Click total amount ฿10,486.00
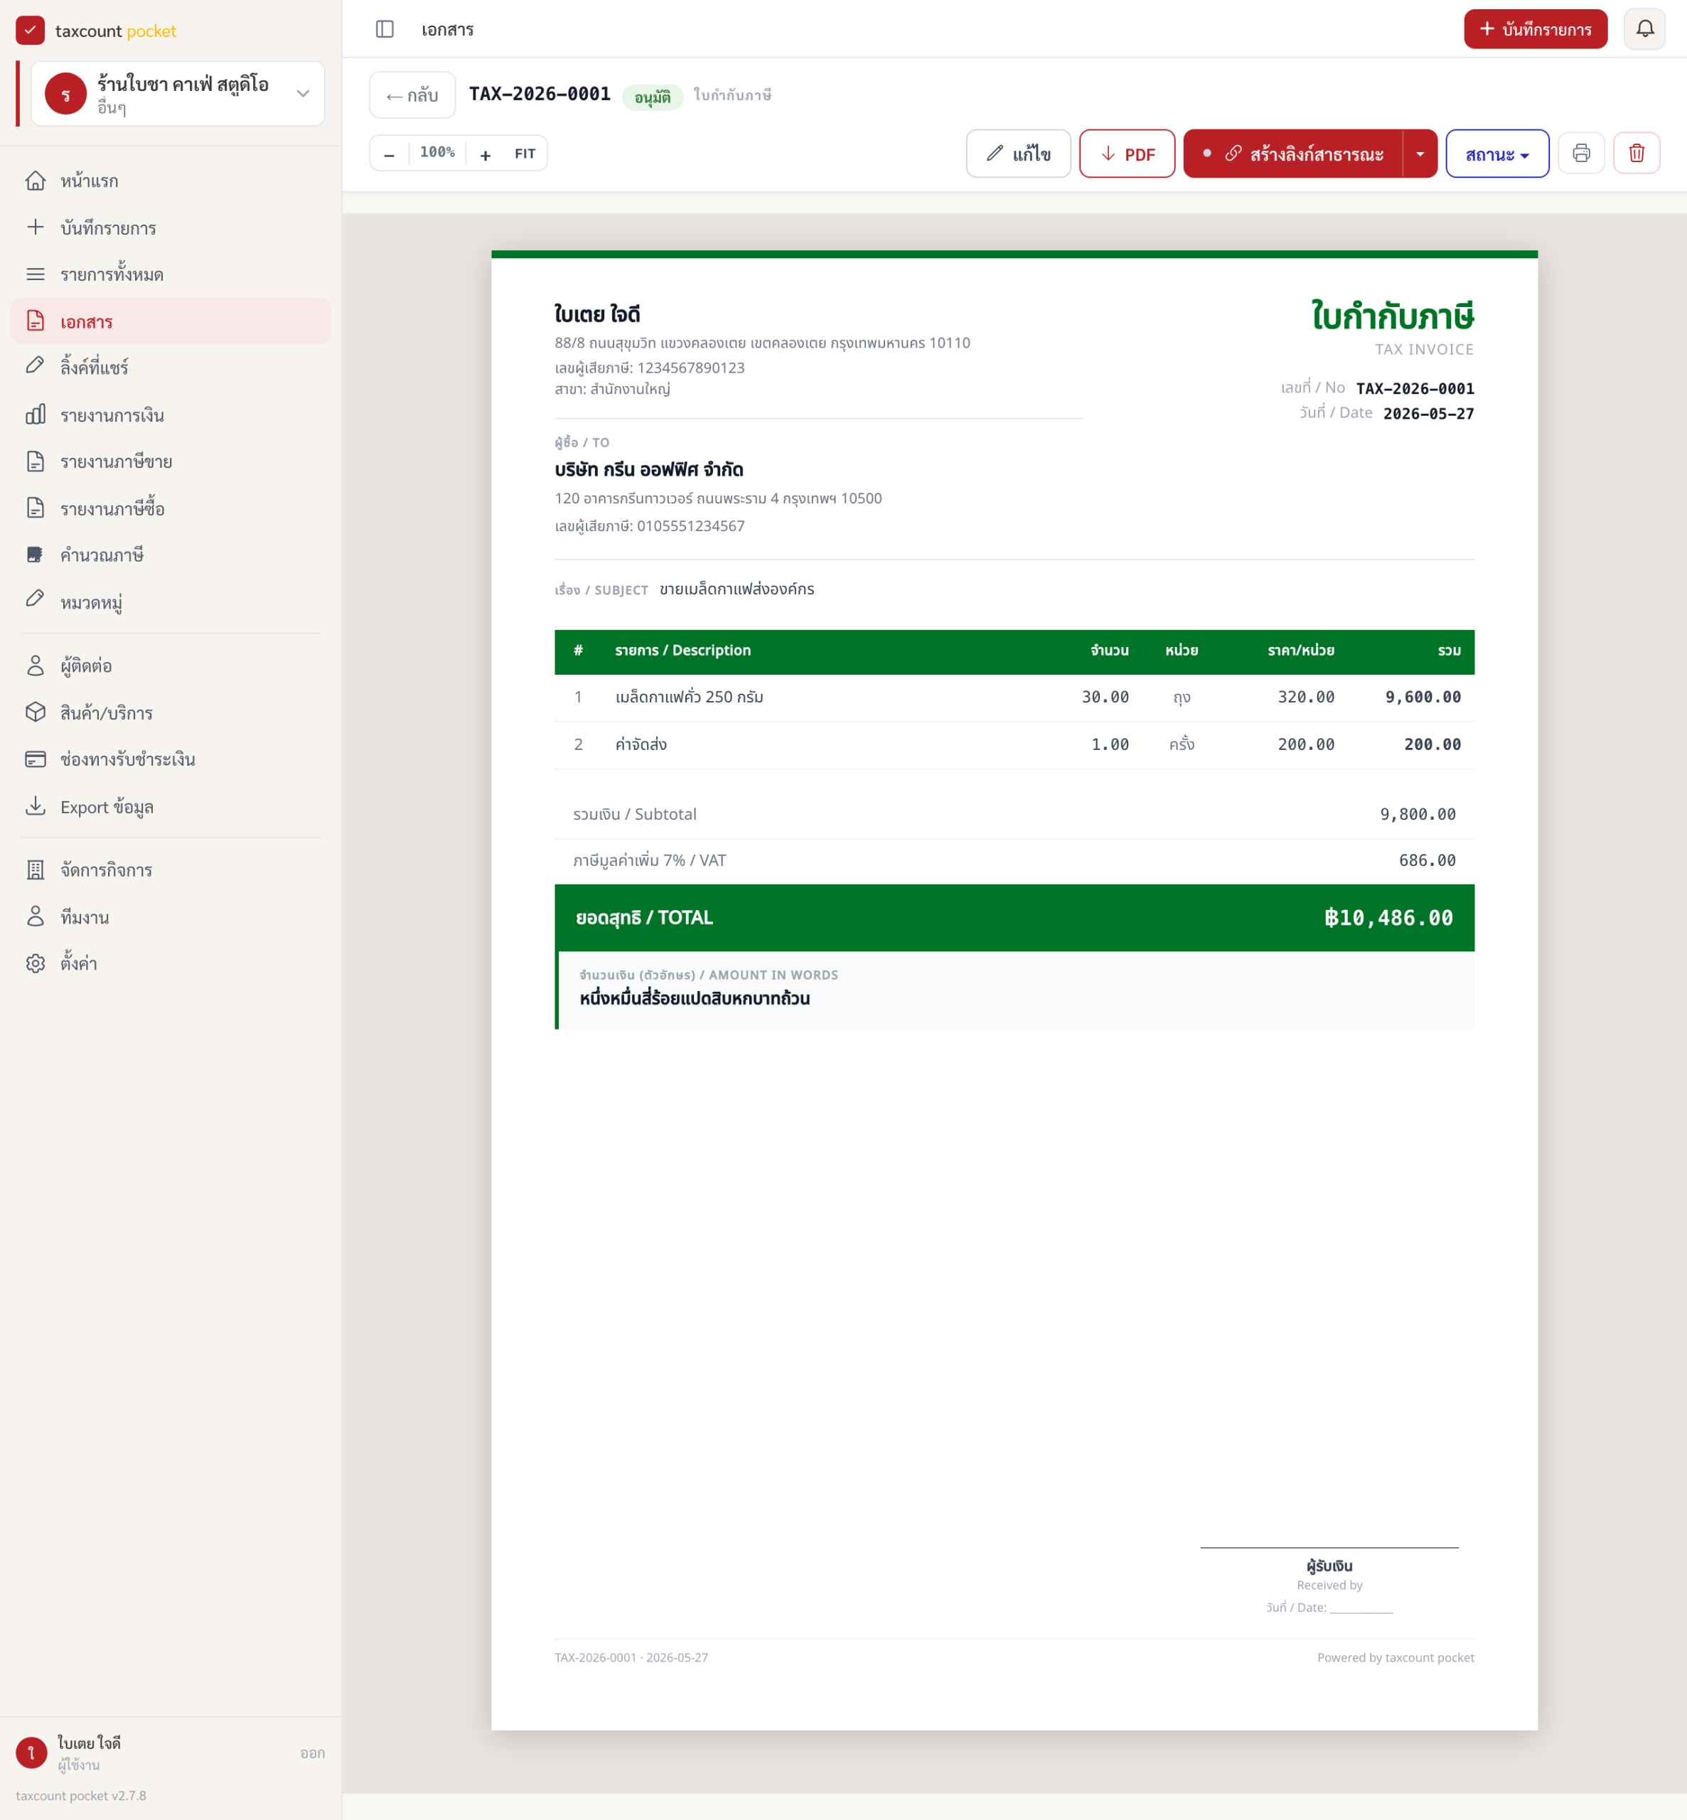1687x1820 pixels. pyautogui.click(x=1388, y=919)
